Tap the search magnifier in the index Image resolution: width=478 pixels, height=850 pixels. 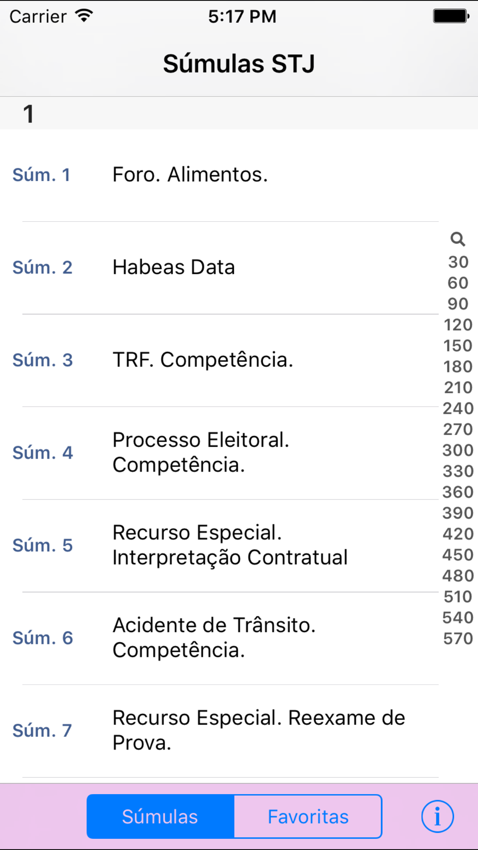pyautogui.click(x=457, y=239)
